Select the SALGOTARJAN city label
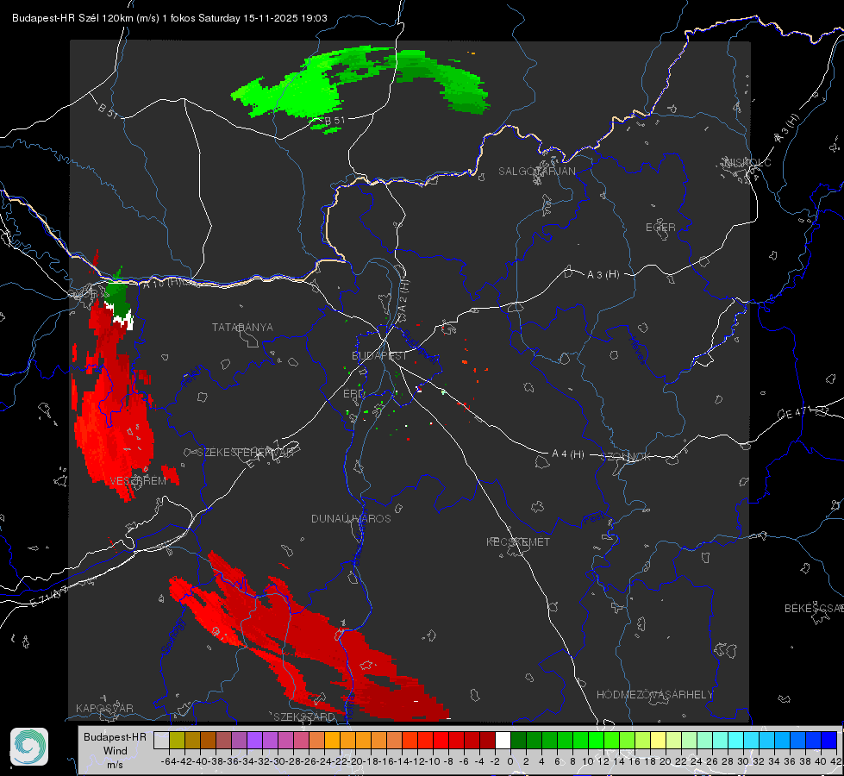This screenshot has height=776, width=844. (x=536, y=172)
